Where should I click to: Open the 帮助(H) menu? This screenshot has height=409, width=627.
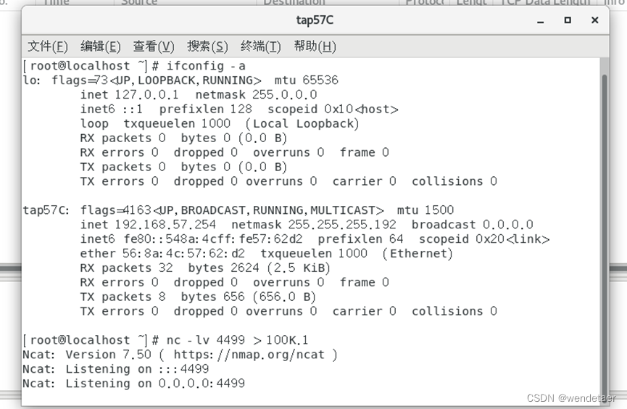pos(315,46)
